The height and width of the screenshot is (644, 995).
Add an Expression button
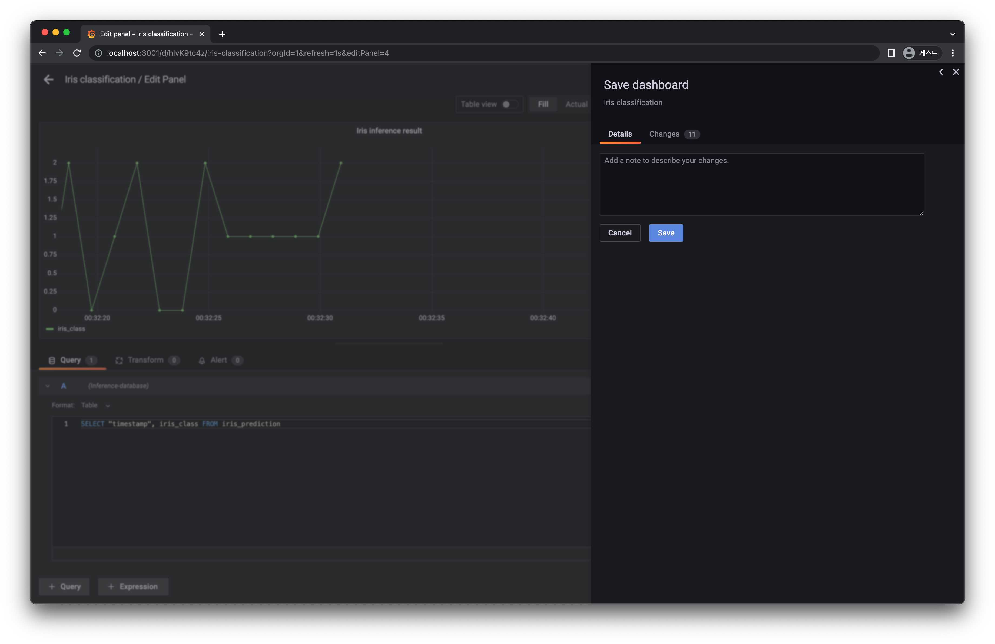click(133, 586)
